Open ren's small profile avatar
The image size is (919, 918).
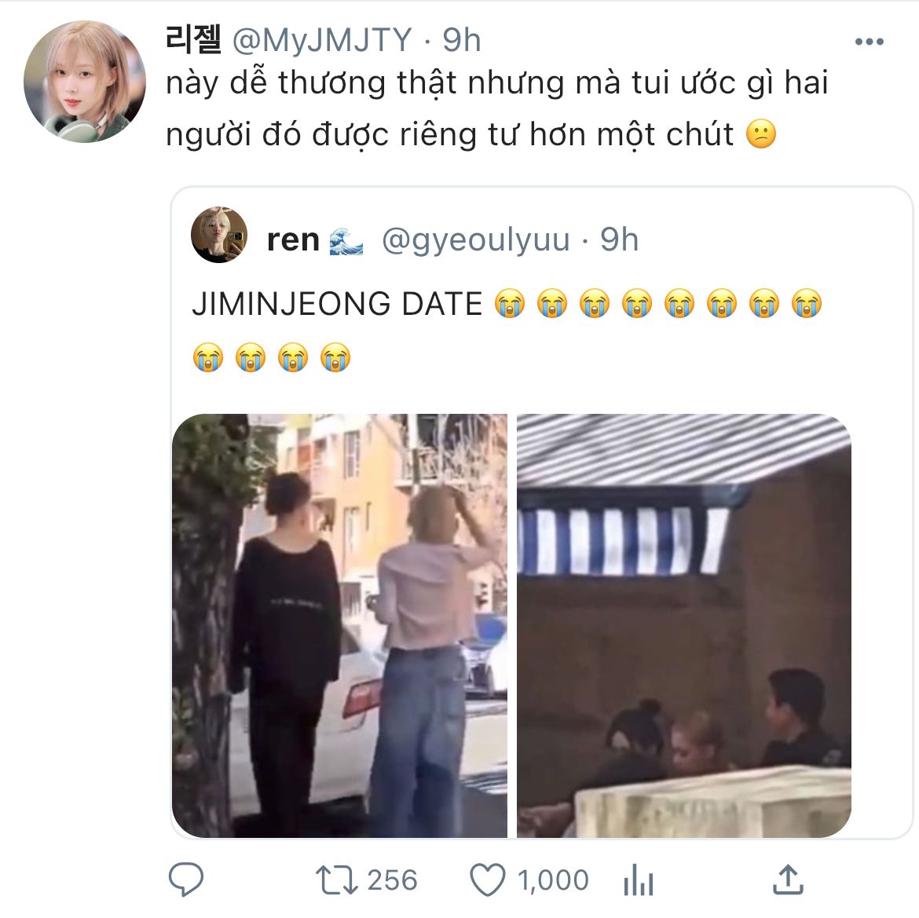(219, 235)
